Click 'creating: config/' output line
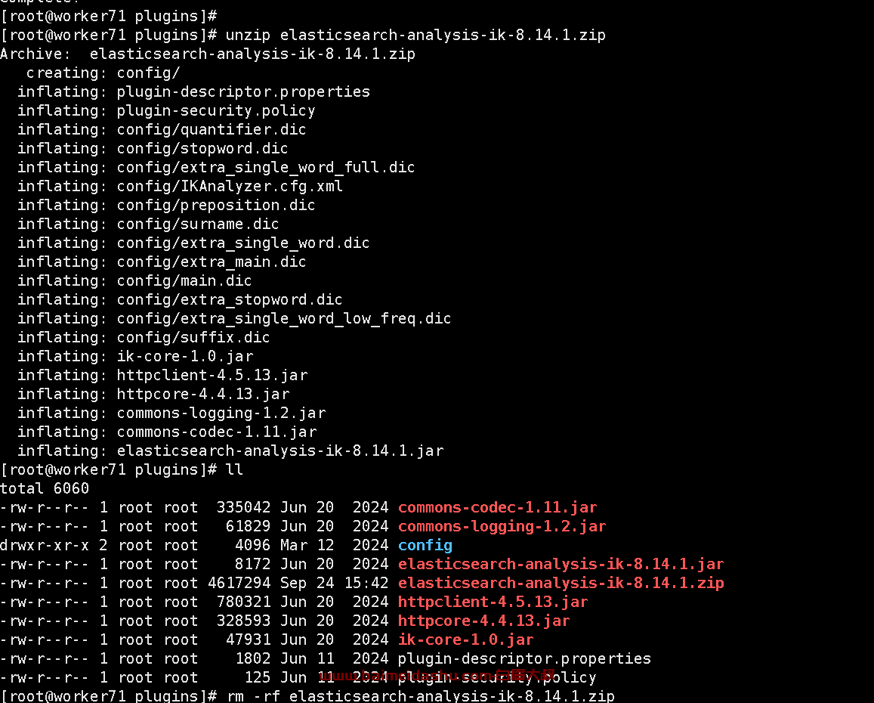Viewport: 874px width, 703px height. (x=103, y=73)
